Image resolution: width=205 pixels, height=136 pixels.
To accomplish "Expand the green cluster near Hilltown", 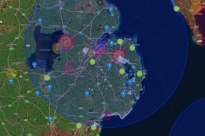I will 79,126.
